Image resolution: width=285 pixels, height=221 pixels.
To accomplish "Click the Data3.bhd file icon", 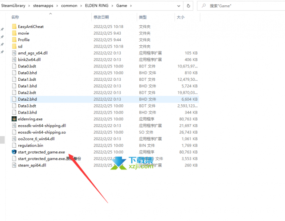I will (x=14, y=112).
